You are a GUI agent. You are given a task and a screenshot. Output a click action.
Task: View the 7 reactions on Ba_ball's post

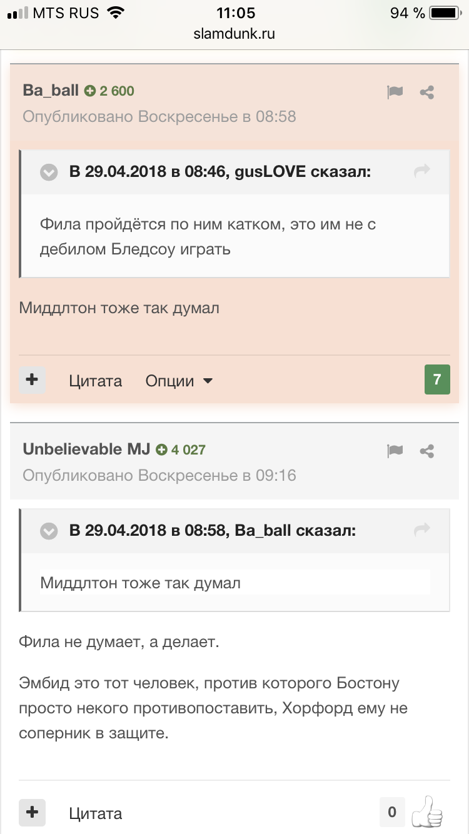[437, 379]
